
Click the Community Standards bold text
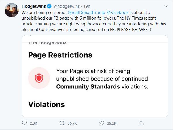pos(88,86)
